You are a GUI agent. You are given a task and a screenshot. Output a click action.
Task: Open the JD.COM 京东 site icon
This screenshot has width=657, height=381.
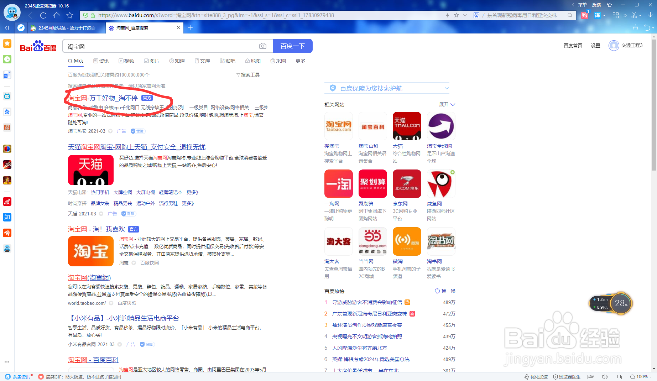[x=407, y=184]
